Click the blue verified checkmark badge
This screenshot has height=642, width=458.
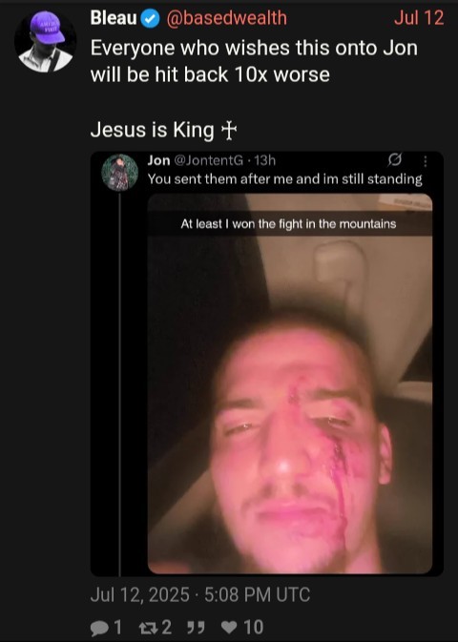click(151, 18)
